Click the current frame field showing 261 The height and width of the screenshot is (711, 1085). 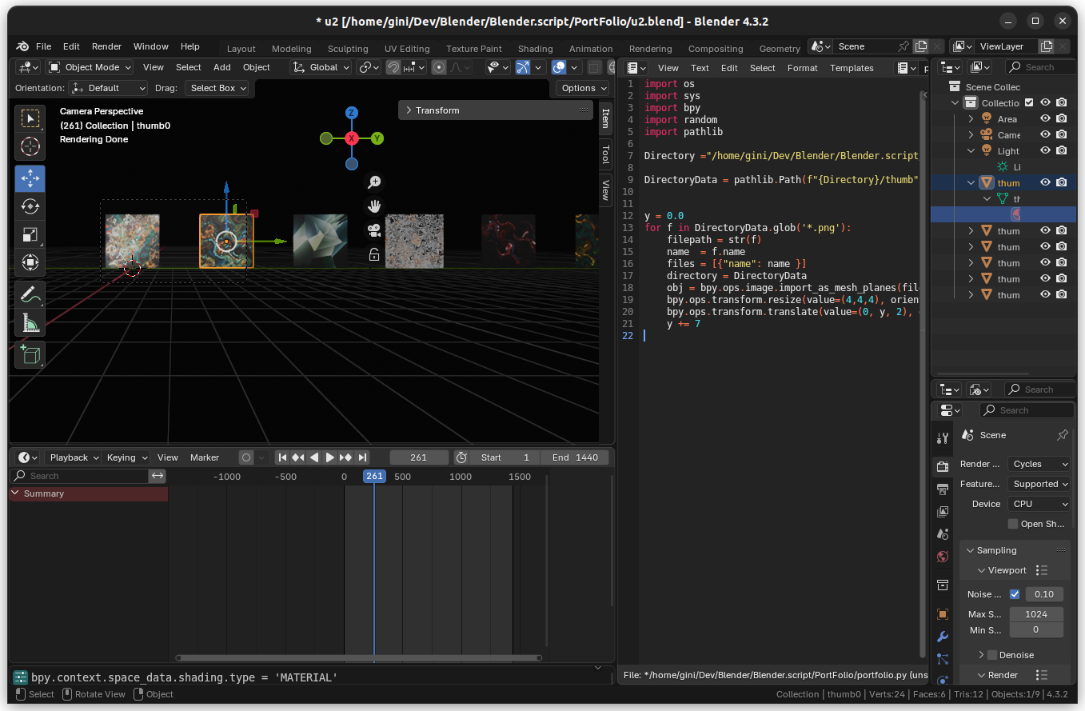(418, 457)
